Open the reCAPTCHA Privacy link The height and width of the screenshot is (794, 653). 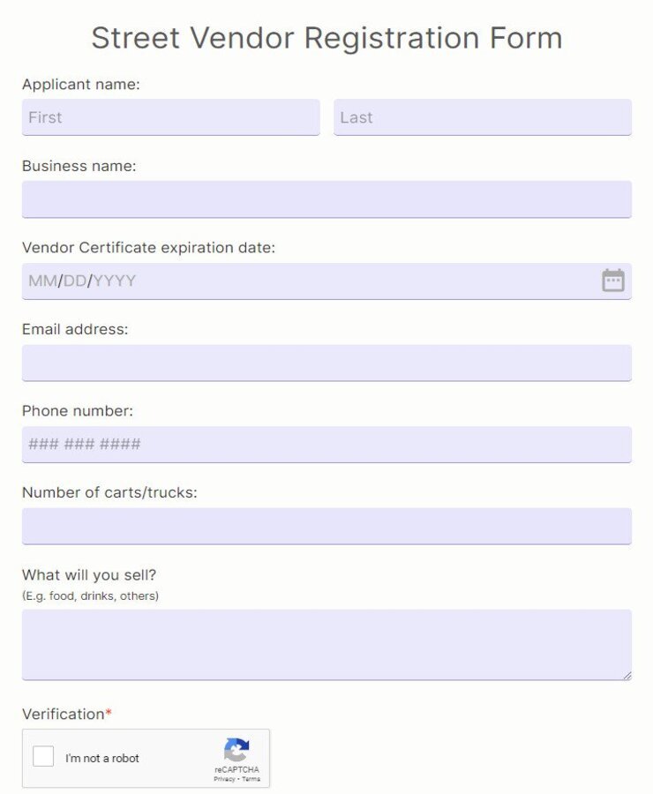pos(225,779)
